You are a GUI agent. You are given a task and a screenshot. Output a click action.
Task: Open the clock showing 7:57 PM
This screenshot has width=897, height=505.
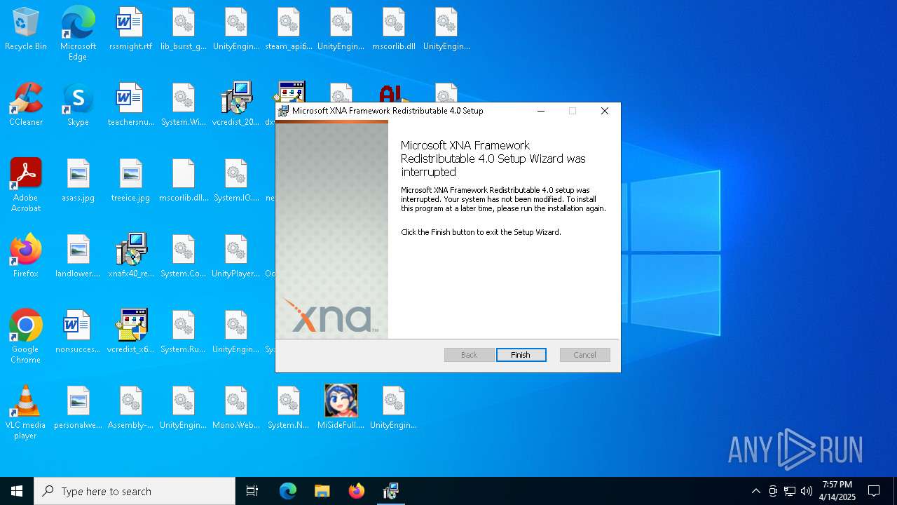click(837, 491)
